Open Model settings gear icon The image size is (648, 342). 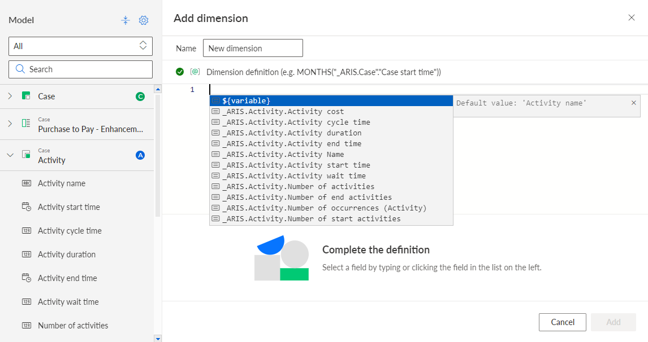click(144, 20)
